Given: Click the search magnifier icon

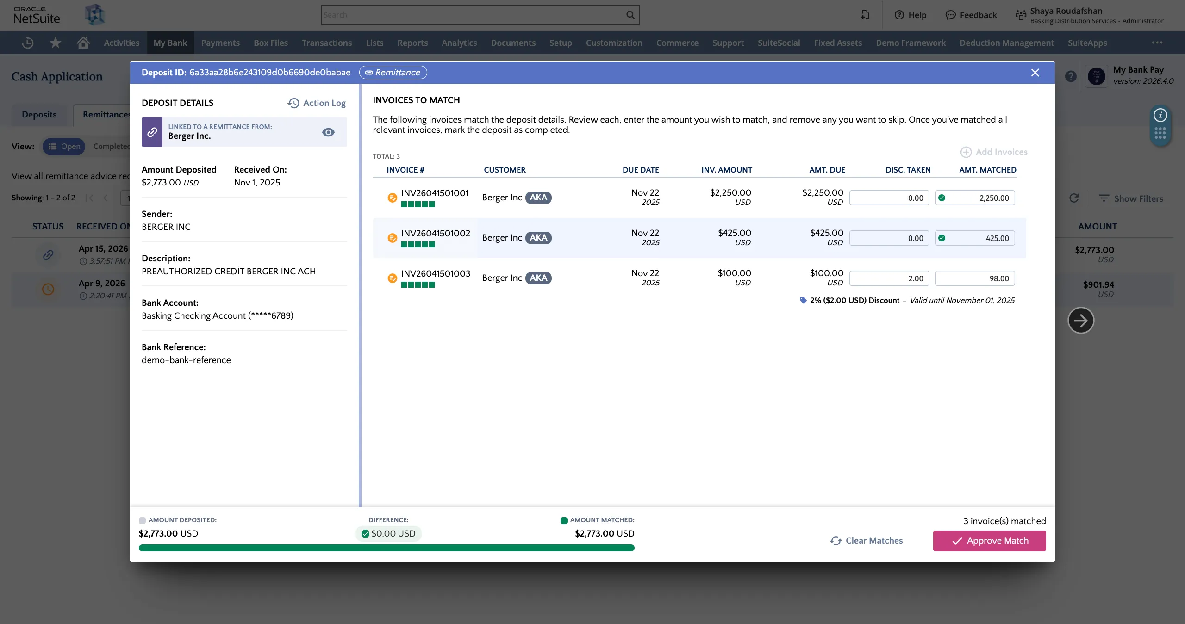Looking at the screenshot, I should [x=630, y=15].
